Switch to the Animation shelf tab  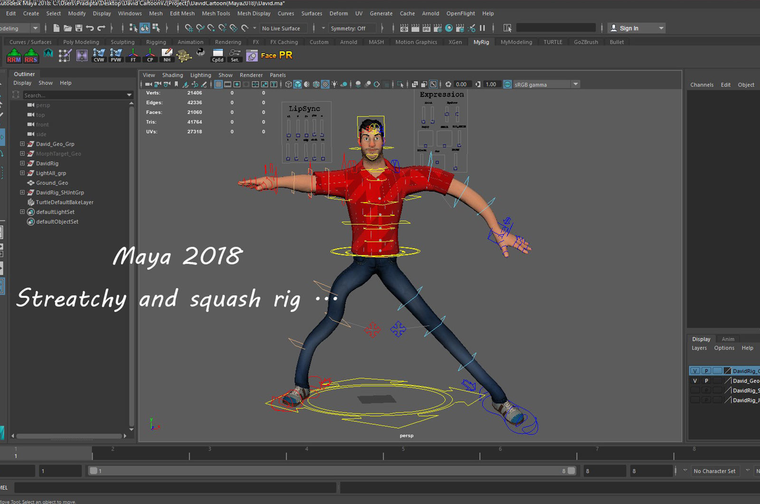(190, 42)
